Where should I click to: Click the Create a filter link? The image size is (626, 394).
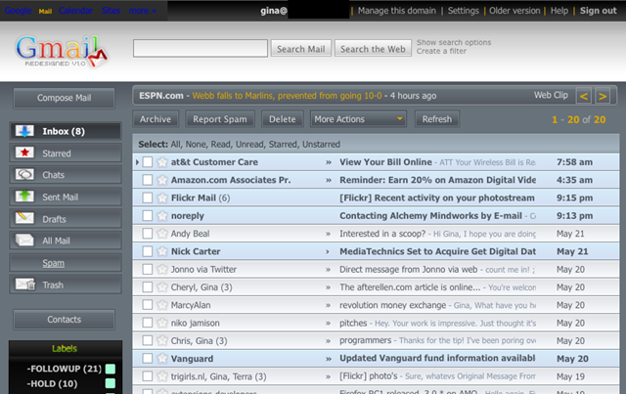coord(441,51)
